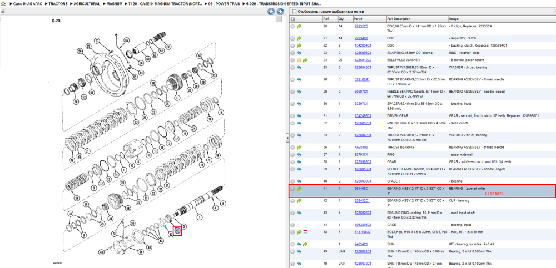The height and width of the screenshot is (268, 556).
Task: Navigate to 'Case IH AG APAC' breadcrumb
Action: point(28,3)
